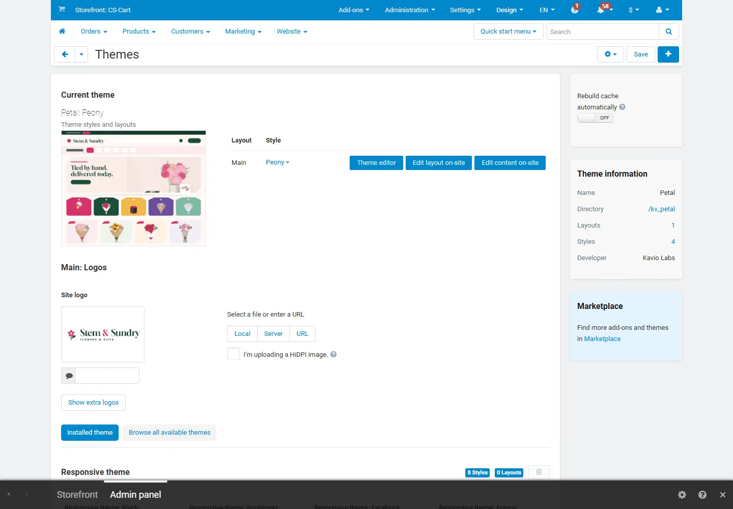Toggle Rebuild cache automatically switch
Image resolution: width=733 pixels, height=509 pixels.
pyautogui.click(x=596, y=118)
